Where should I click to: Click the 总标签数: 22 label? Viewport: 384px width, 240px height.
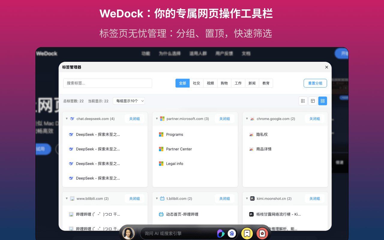coord(73,101)
